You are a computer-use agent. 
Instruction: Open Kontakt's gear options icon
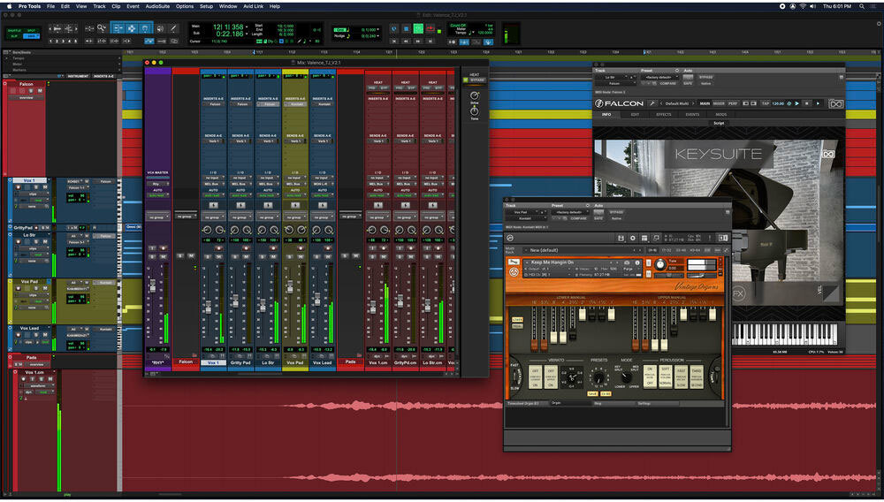634,239
